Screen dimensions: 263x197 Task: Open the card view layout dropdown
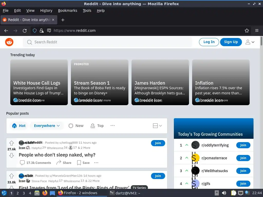[x=157, y=126]
